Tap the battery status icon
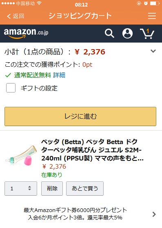Viewport: 162px width, 228px height. (155, 3)
